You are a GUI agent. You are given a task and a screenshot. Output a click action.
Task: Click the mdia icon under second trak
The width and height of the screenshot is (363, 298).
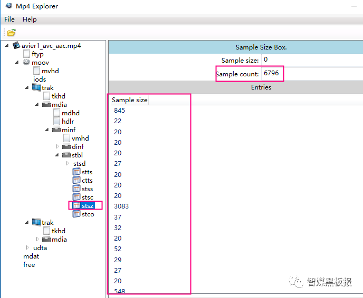click(x=46, y=239)
